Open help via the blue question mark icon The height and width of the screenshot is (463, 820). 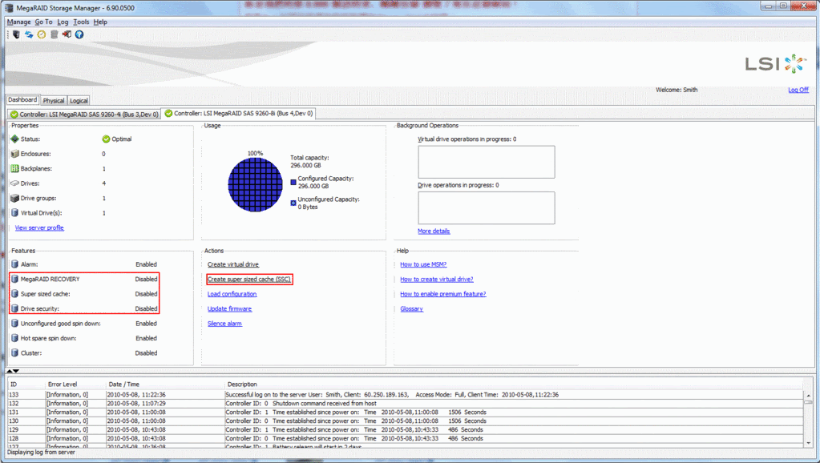(79, 34)
